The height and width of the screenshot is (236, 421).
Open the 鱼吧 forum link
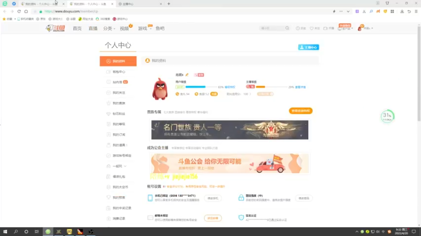(160, 28)
